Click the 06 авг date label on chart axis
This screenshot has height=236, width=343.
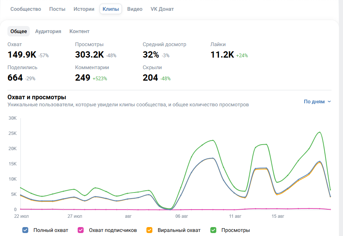pos(182,216)
